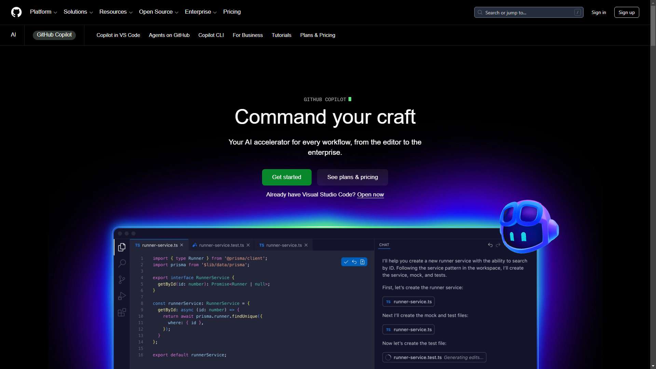Viewport: 656px width, 369px height.
Task: Expand the Open Source menu
Action: point(159,12)
